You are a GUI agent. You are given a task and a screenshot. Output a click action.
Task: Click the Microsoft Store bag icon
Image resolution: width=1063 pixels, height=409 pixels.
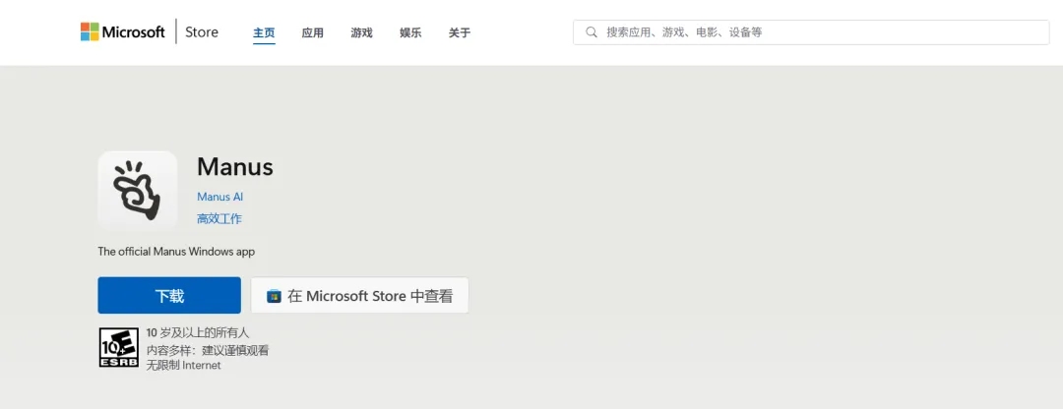tap(274, 296)
